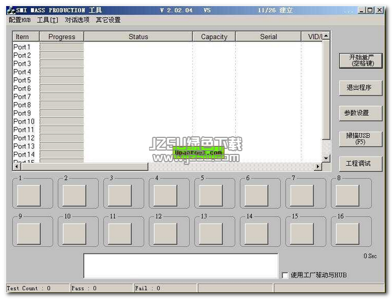Image resolution: width=392 pixels, height=299 pixels.
Task: Open the 工具[T] menu
Action: point(47,20)
